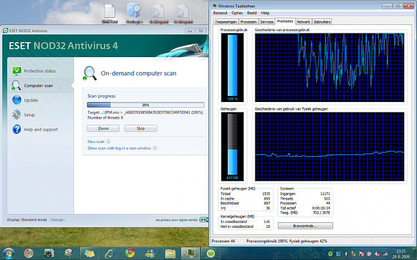Open the Protection status section icon
The width and height of the screenshot is (417, 260).
point(17,71)
